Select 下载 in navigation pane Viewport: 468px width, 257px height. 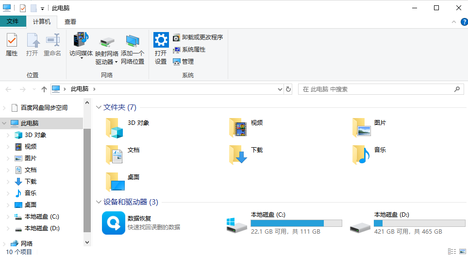(x=31, y=182)
